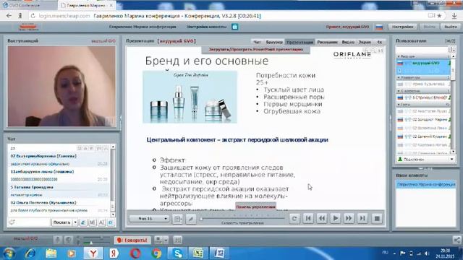Adjust the playback speed slider
The width and height of the screenshot is (463, 260).
242,218
